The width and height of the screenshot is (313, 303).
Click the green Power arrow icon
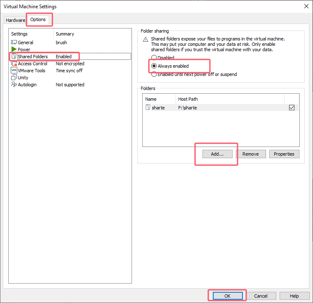tap(14, 50)
